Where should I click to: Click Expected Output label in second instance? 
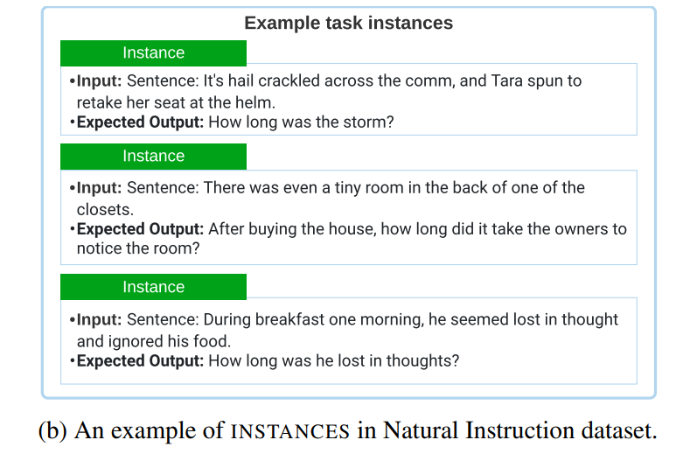(x=140, y=229)
